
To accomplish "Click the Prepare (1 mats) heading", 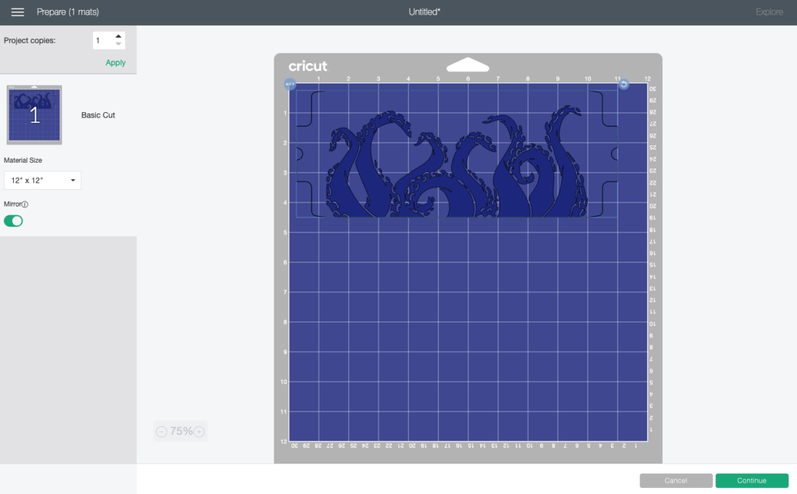I will pyautogui.click(x=68, y=12).
